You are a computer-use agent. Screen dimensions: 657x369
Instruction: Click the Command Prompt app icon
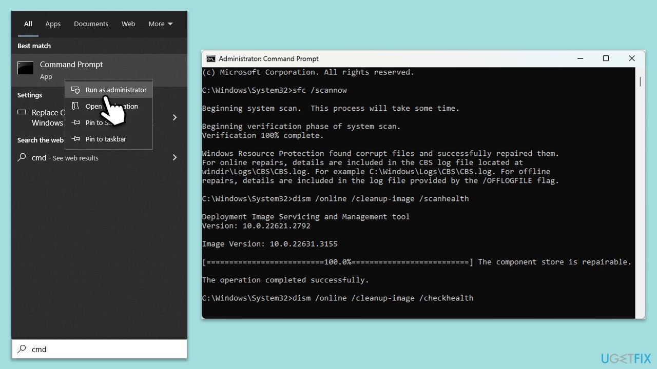25,68
